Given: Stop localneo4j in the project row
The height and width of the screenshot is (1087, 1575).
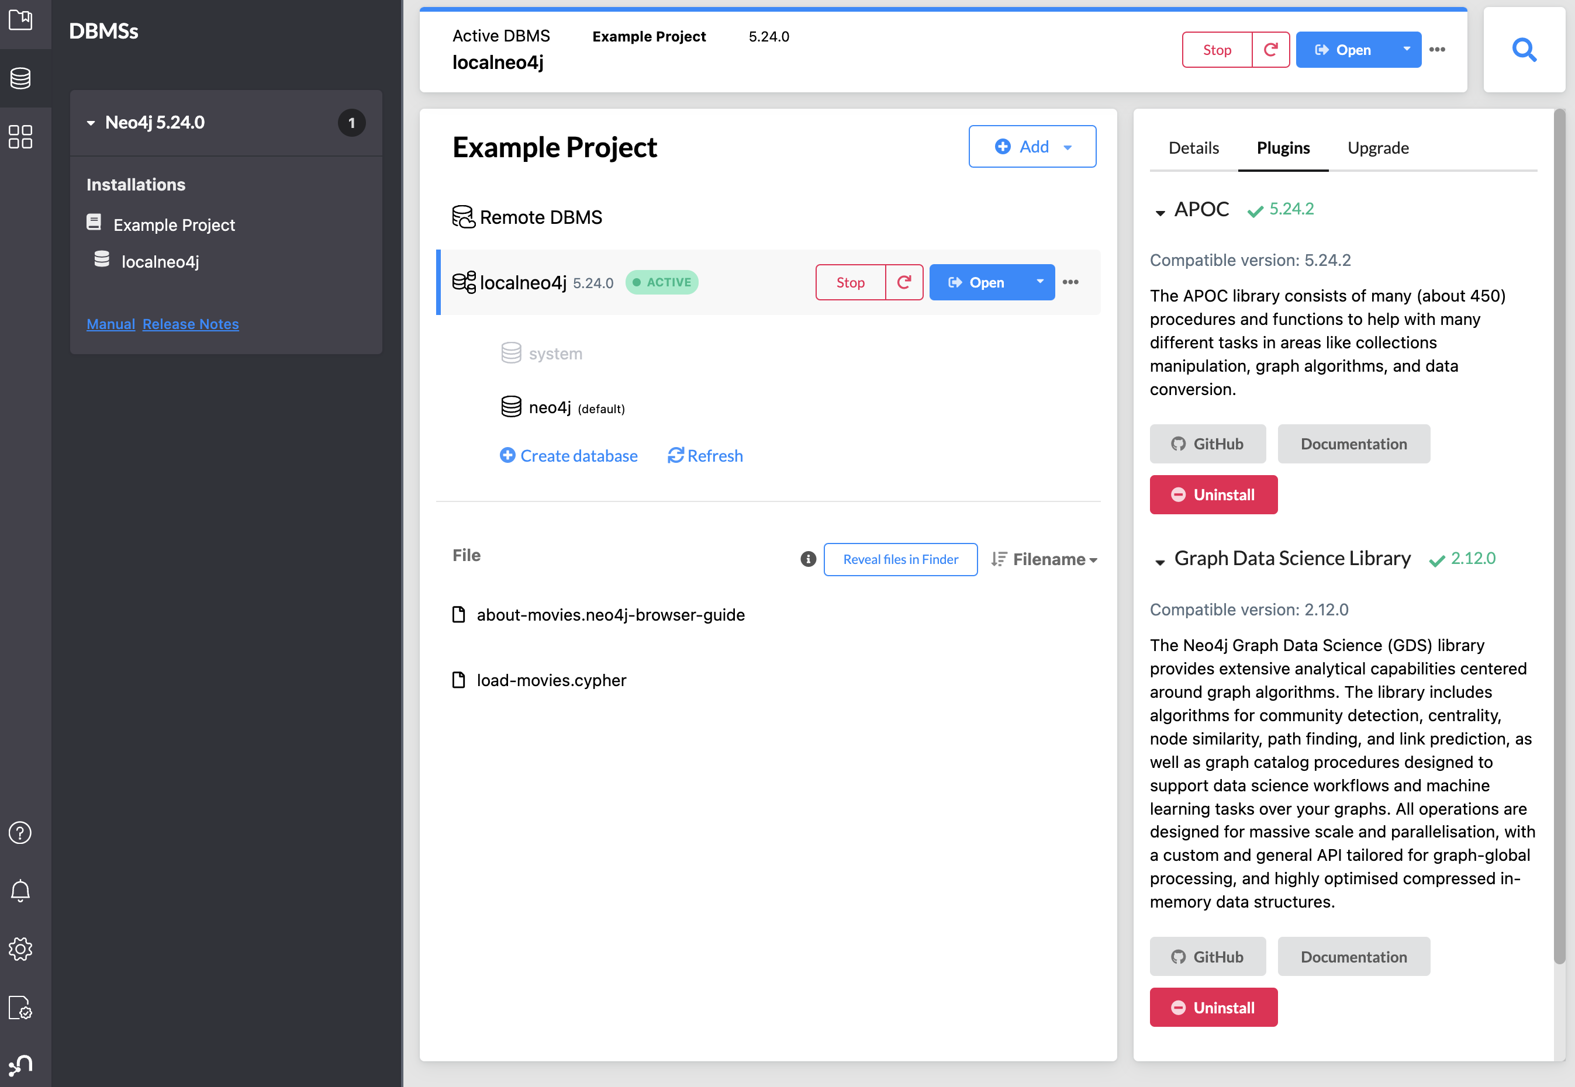Looking at the screenshot, I should 850,282.
